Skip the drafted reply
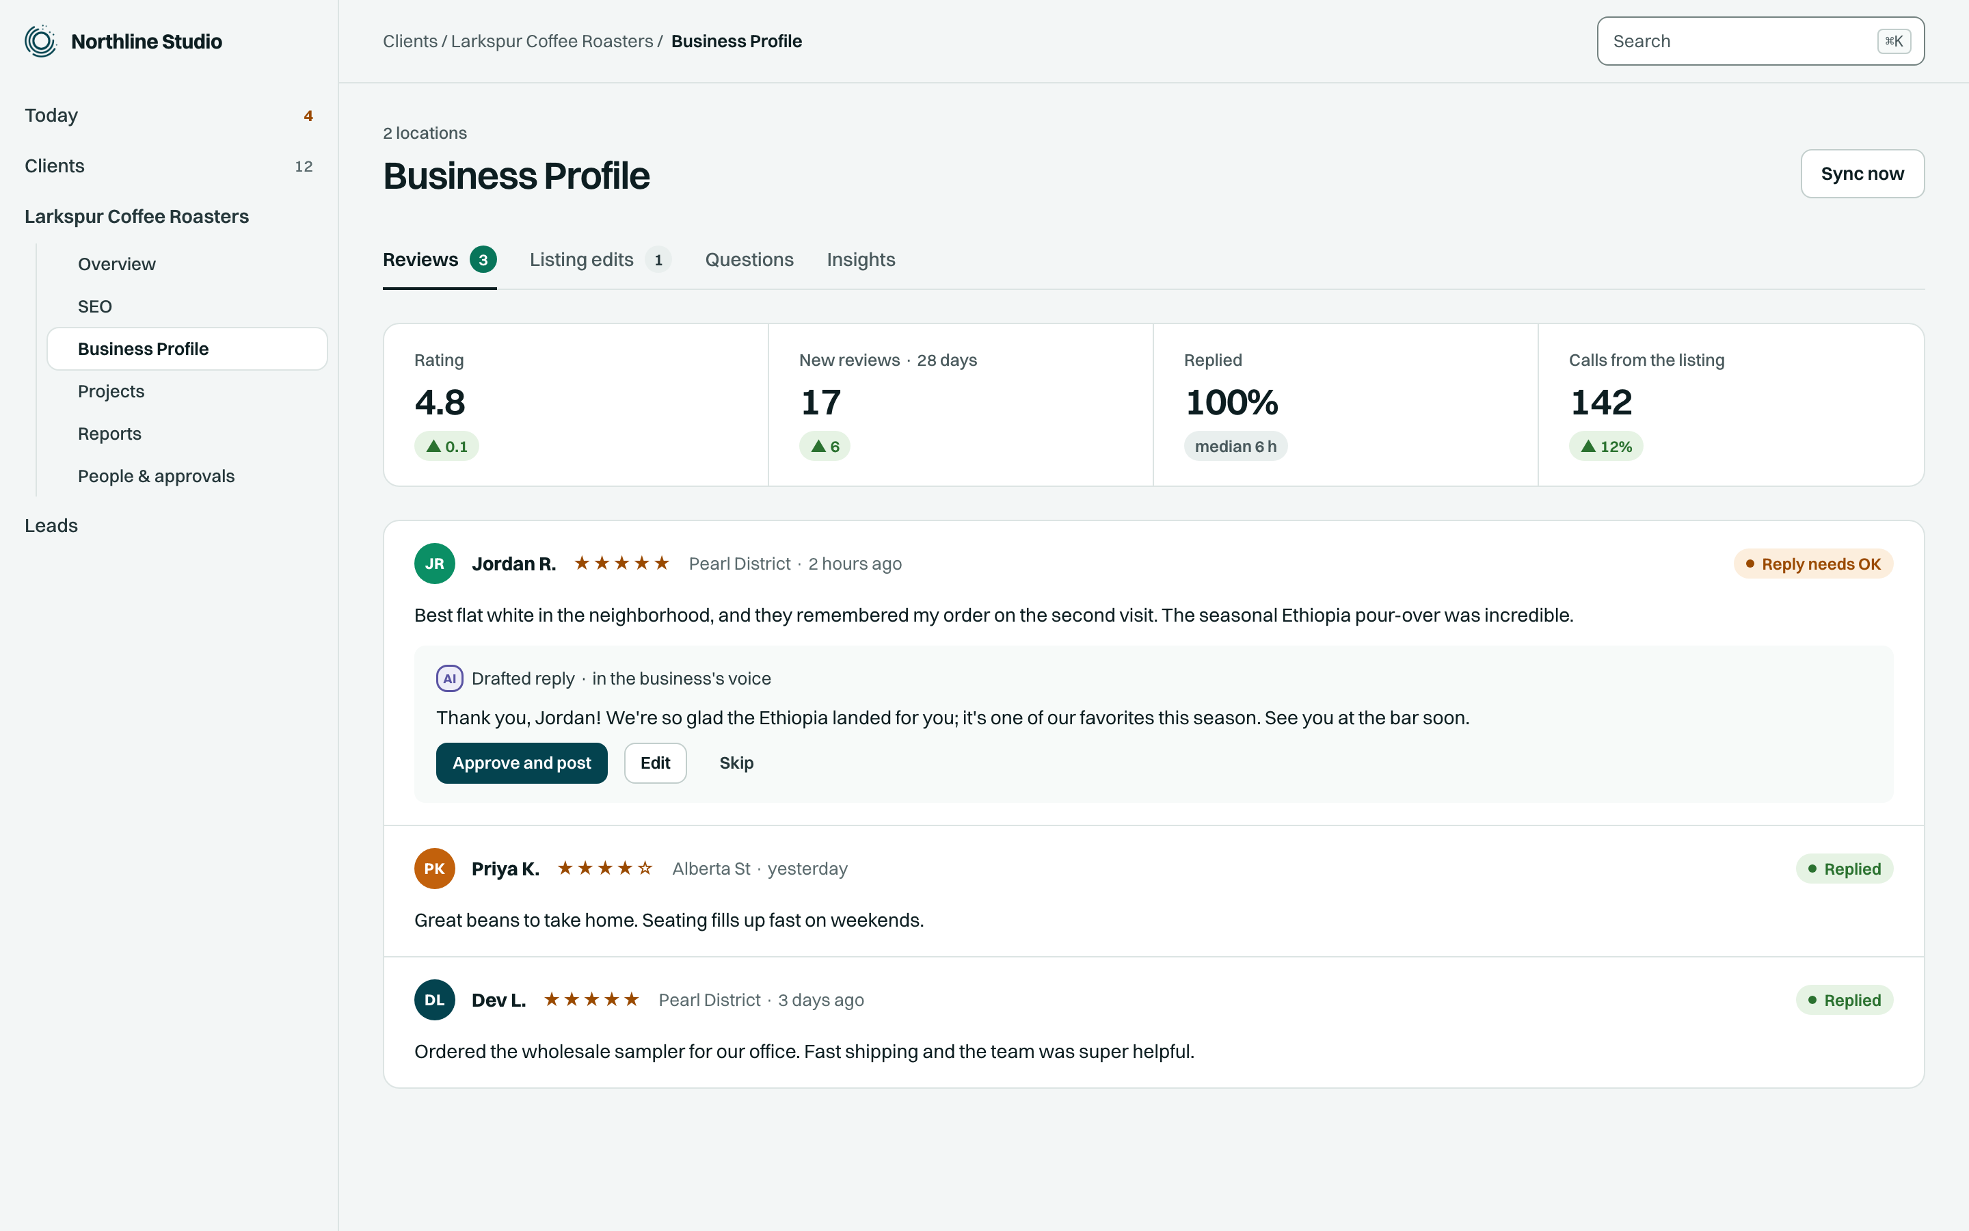This screenshot has height=1231, width=1969. point(736,763)
